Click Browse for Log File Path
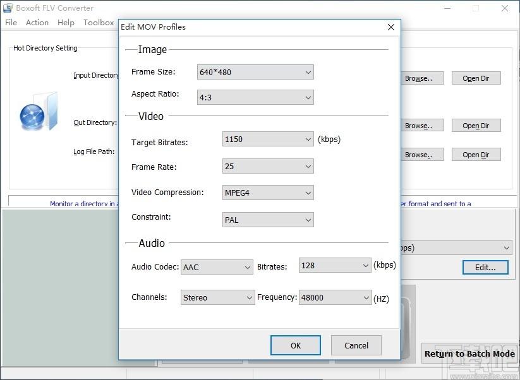520x380 pixels. point(422,155)
